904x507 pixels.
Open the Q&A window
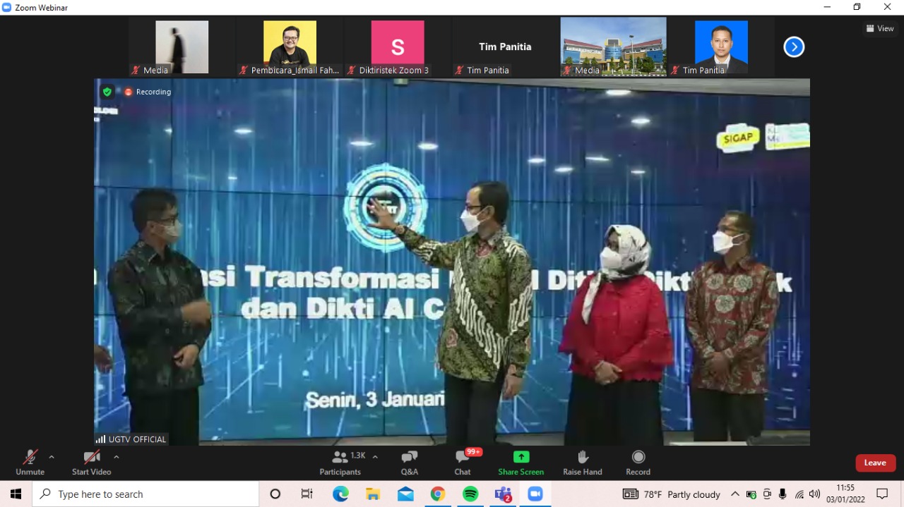pos(409,462)
